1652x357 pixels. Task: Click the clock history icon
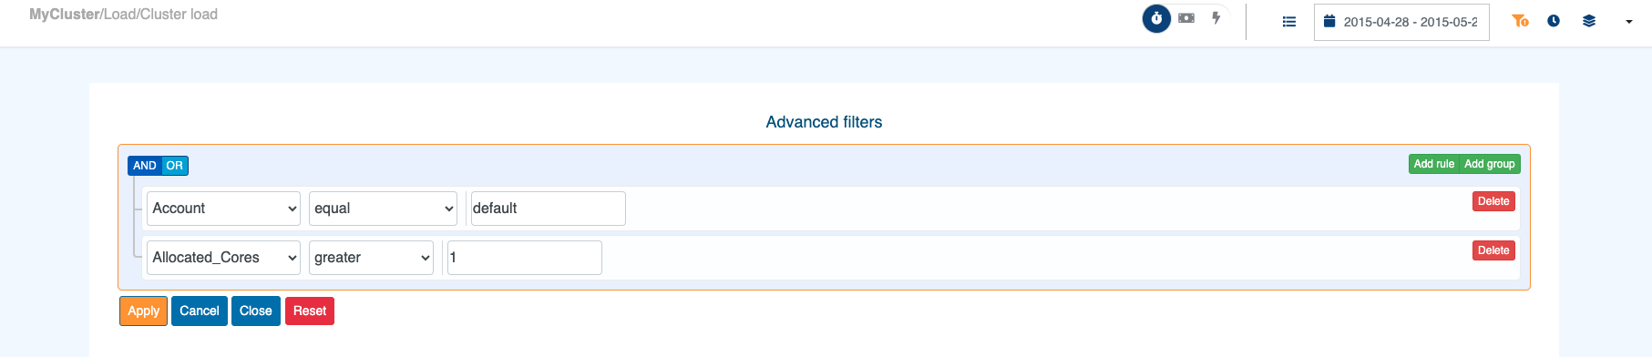tap(1554, 21)
